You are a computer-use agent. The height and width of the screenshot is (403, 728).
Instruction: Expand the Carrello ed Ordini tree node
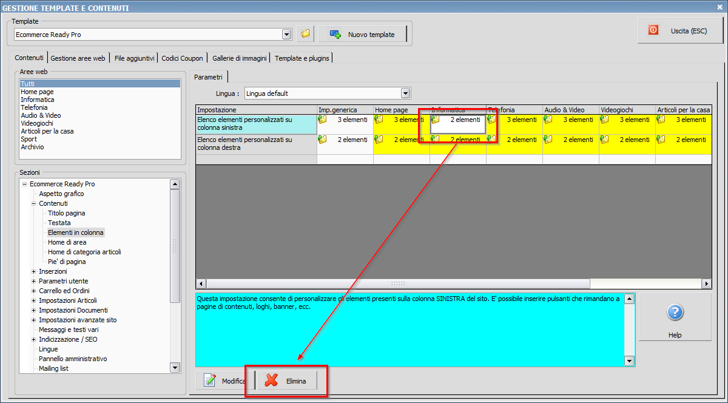34,291
